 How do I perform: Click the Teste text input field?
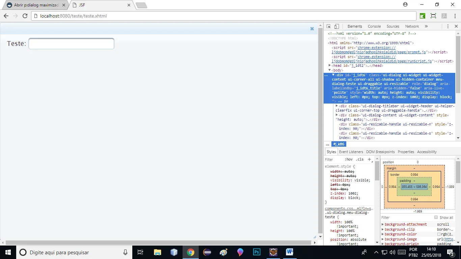point(71,44)
